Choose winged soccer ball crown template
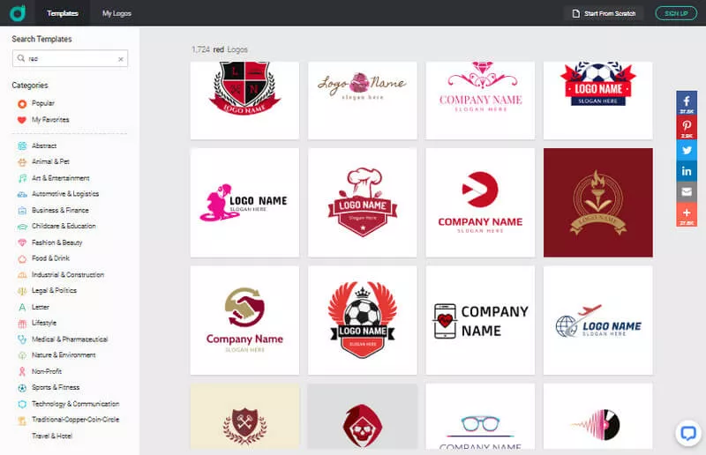The height and width of the screenshot is (455, 706). 363,320
